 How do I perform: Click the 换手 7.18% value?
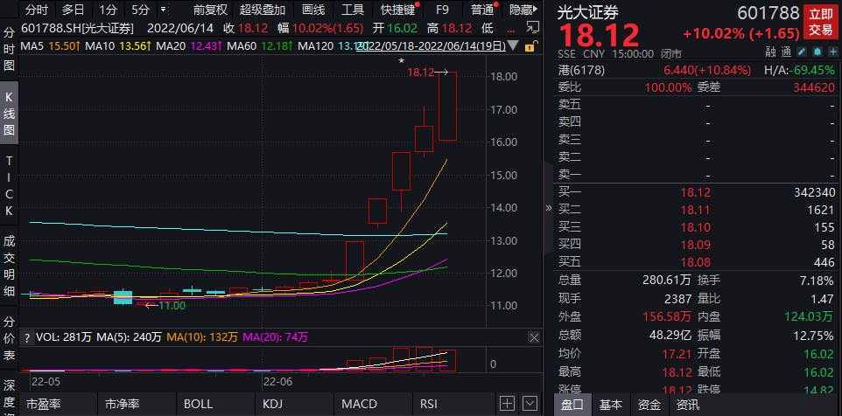817,281
